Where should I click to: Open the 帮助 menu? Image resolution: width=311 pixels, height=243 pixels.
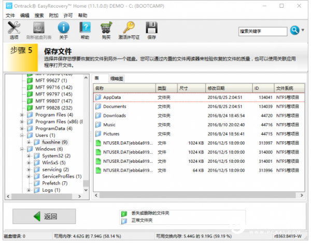click(x=83, y=15)
